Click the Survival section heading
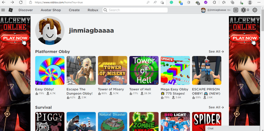Viewport: 264px width, 131px height. coord(43,107)
